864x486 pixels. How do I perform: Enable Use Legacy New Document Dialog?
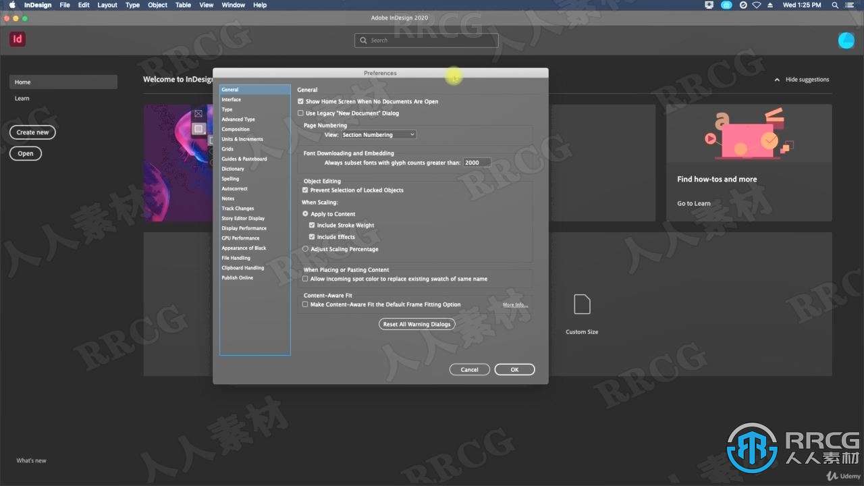(x=301, y=113)
